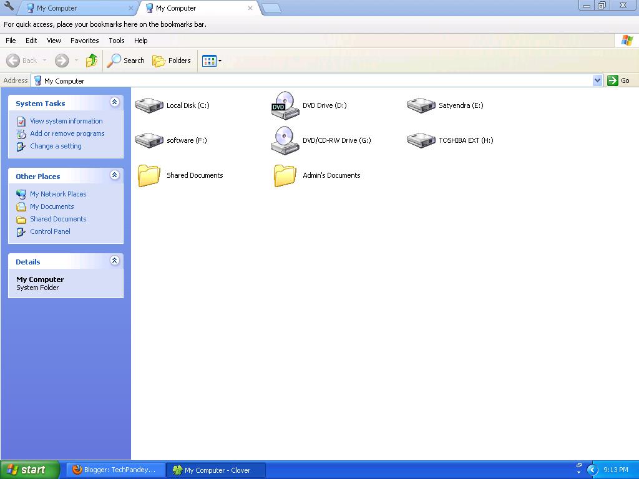Open the Help menu
The width and height of the screenshot is (639, 479).
click(140, 41)
